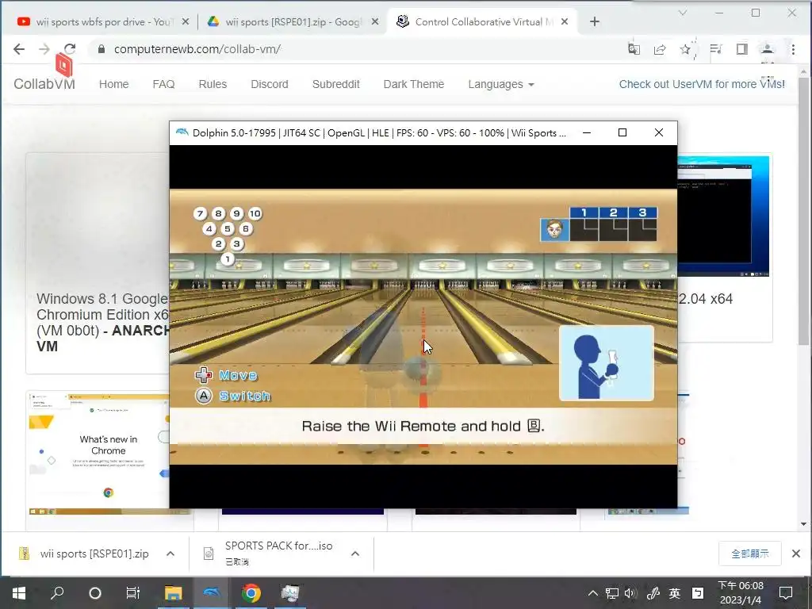812x609 pixels.
Task: Switch to the Dolphin emulator taskbar icon
Action: (x=213, y=593)
